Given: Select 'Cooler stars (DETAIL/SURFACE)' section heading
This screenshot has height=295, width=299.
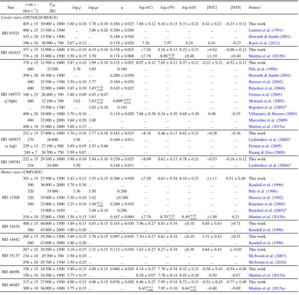Looking at the screenshot, I should click(x=30, y=18).
